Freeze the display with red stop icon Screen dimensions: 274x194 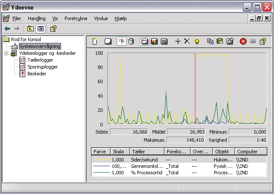(x=243, y=41)
